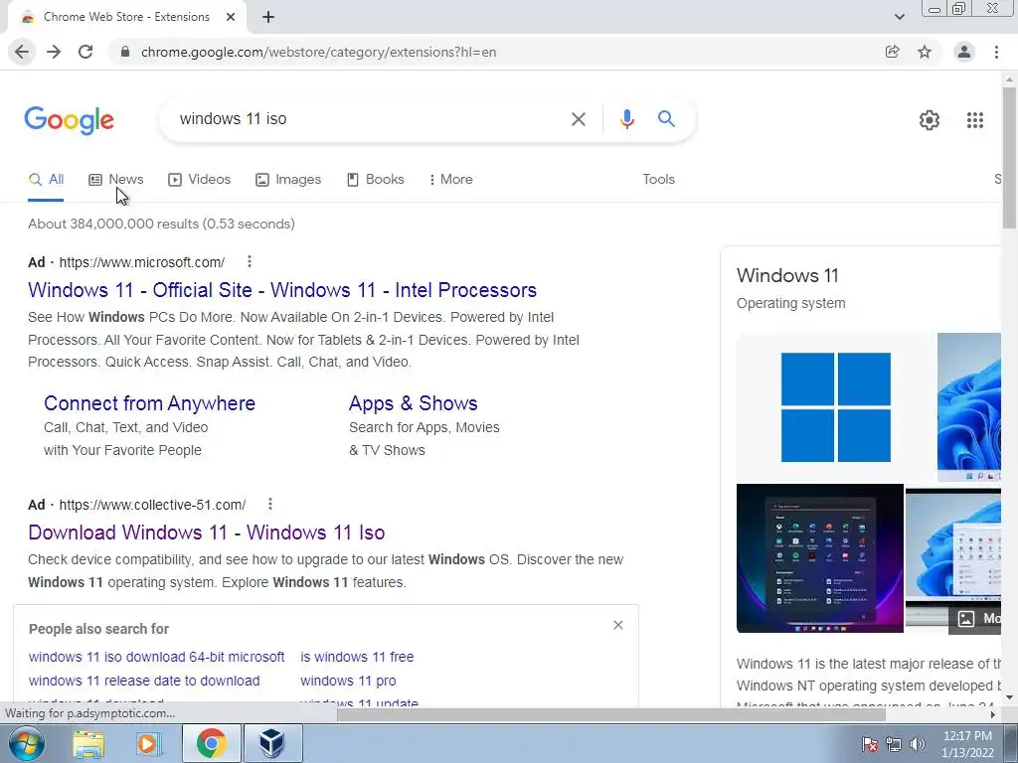Viewport: 1018px width, 763px height.
Task: Open a new tab with the plus button
Action: point(268,17)
